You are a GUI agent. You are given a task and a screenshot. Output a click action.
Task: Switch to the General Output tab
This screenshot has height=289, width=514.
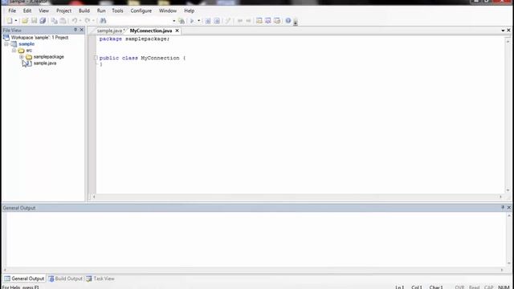point(24,279)
